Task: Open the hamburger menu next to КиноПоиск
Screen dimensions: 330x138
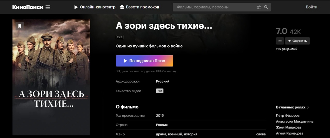Action: [x=48, y=7]
